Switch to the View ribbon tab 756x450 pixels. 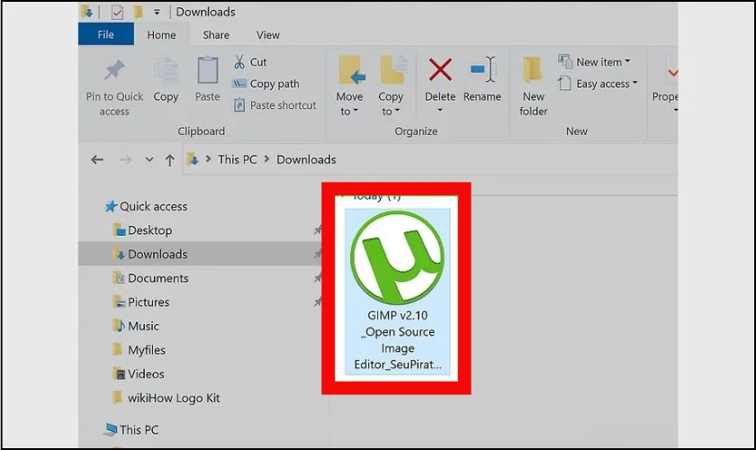(267, 35)
